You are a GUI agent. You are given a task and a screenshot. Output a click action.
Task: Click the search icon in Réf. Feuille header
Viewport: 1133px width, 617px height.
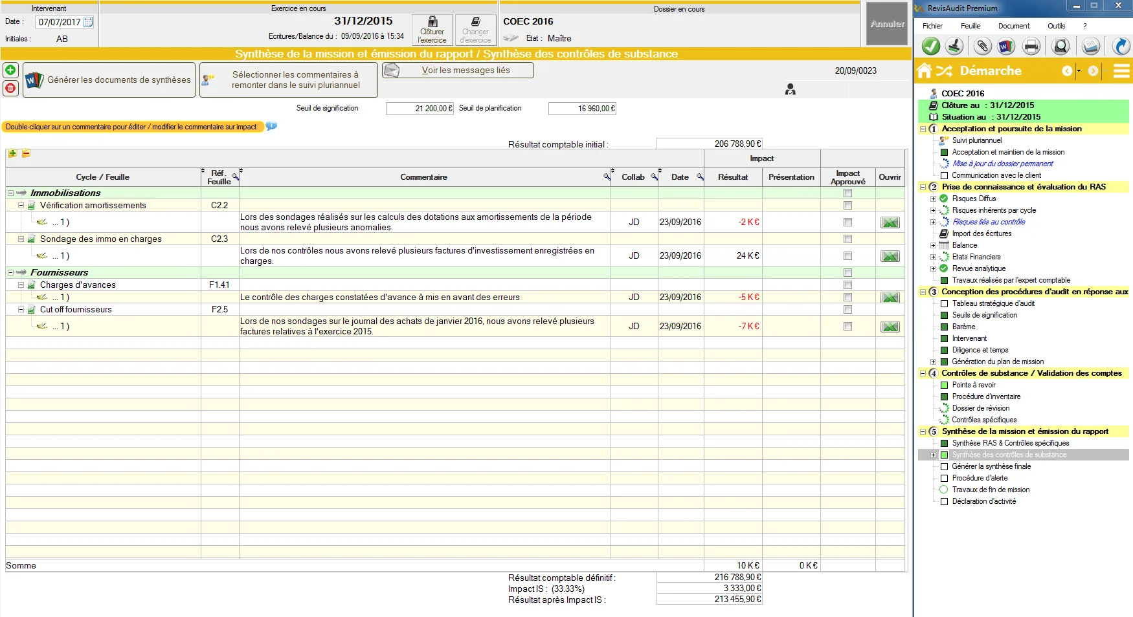[236, 177]
